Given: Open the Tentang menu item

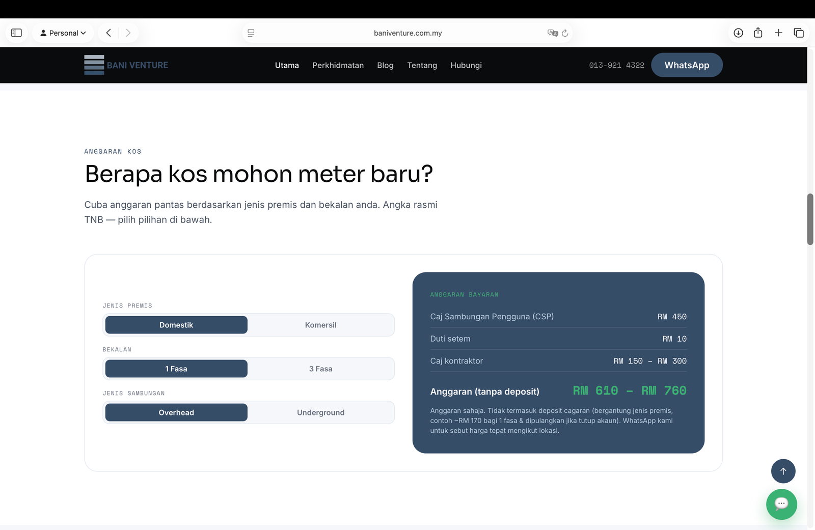Looking at the screenshot, I should (x=422, y=65).
